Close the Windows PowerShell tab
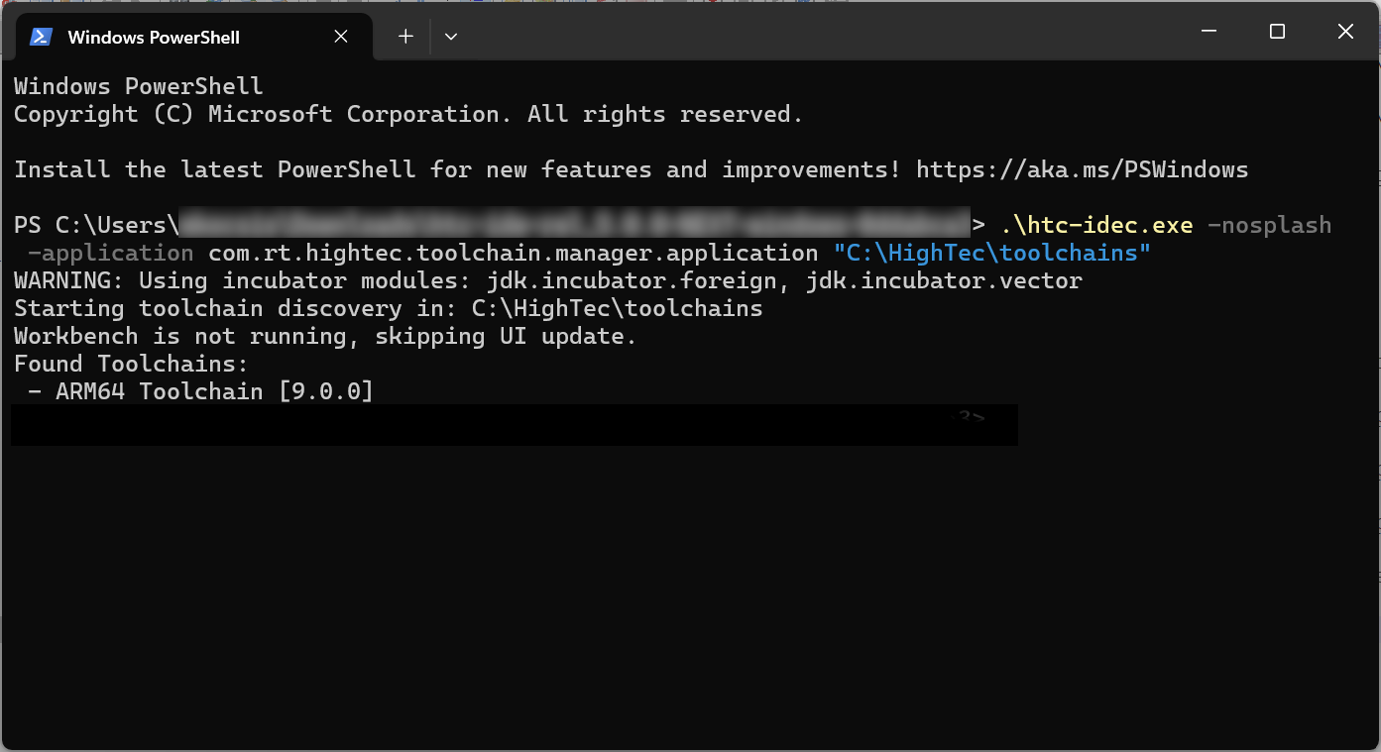This screenshot has width=1381, height=752. [x=340, y=36]
